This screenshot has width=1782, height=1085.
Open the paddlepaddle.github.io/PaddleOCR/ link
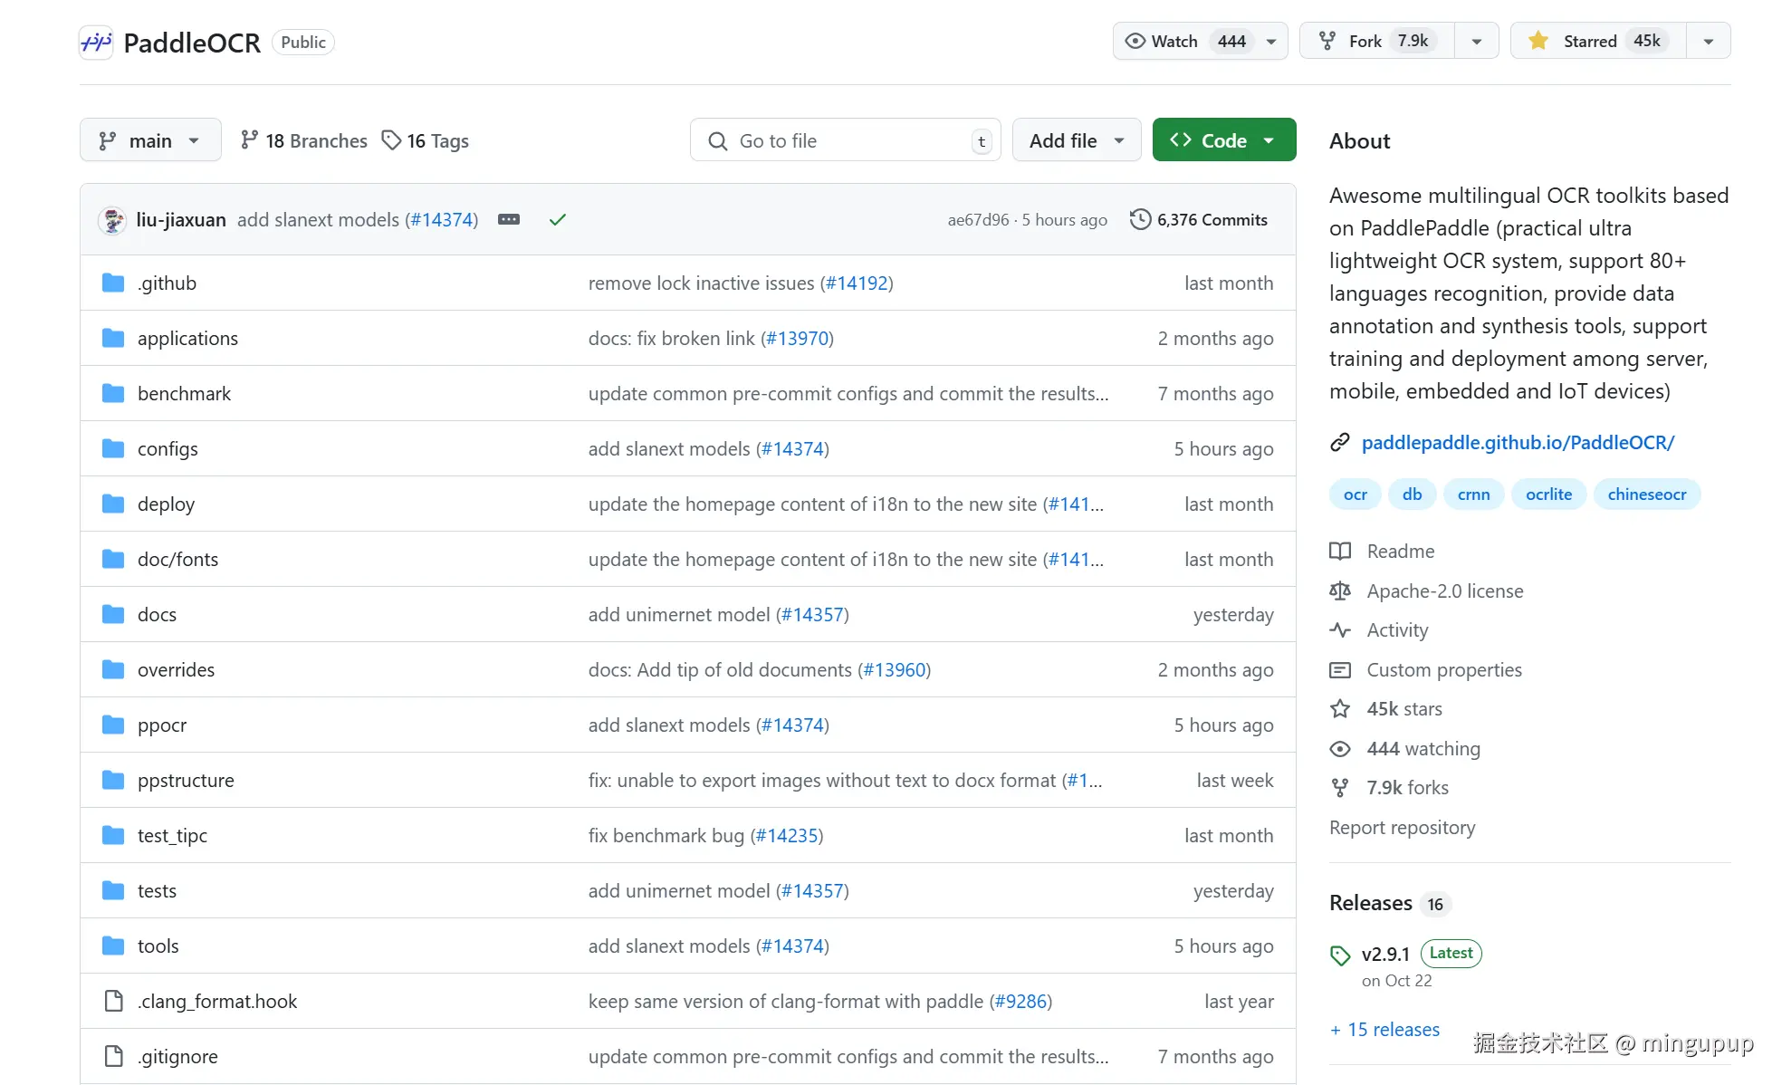pyautogui.click(x=1518, y=443)
